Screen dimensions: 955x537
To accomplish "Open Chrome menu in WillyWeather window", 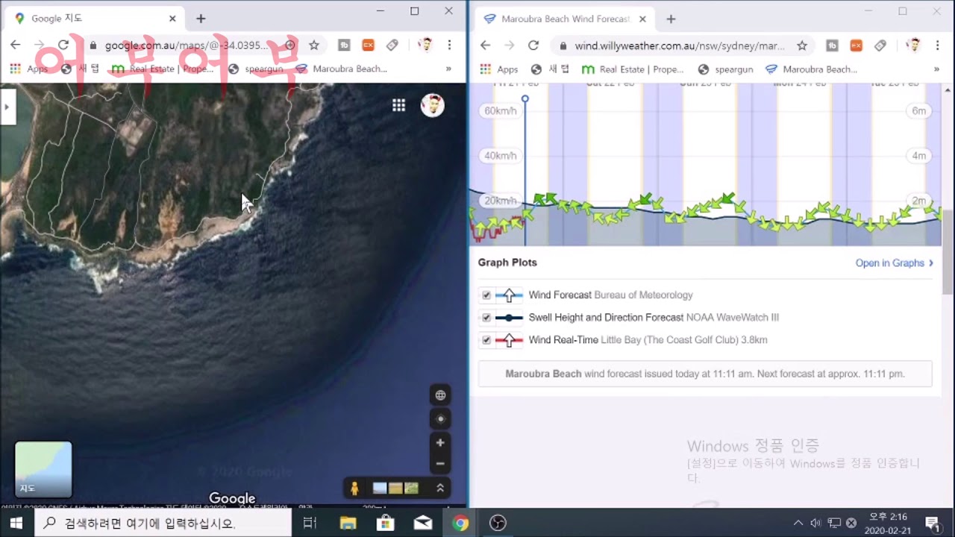I will 937,45.
